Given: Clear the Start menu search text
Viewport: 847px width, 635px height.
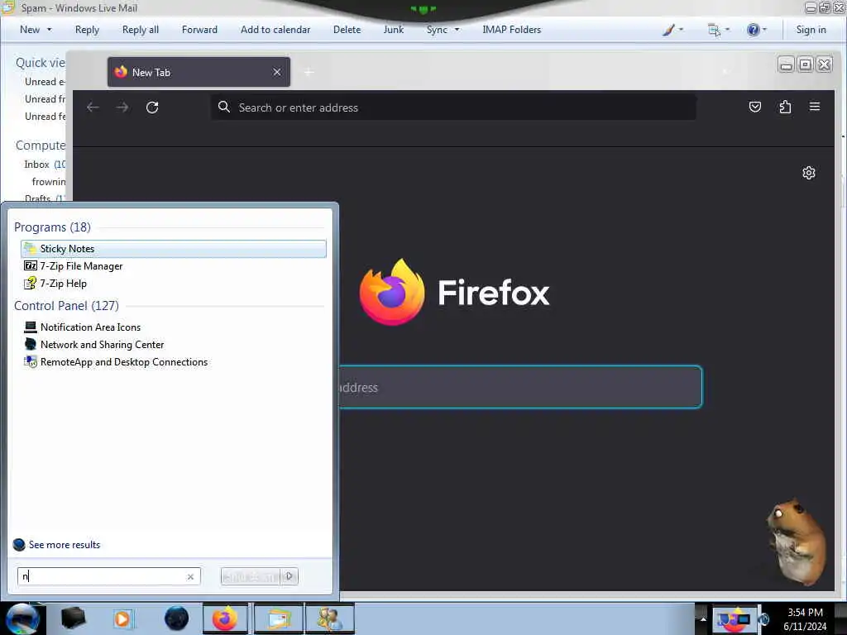Looking at the screenshot, I should pos(191,576).
